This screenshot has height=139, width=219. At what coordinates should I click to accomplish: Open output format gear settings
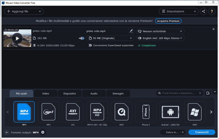[x=43, y=132]
